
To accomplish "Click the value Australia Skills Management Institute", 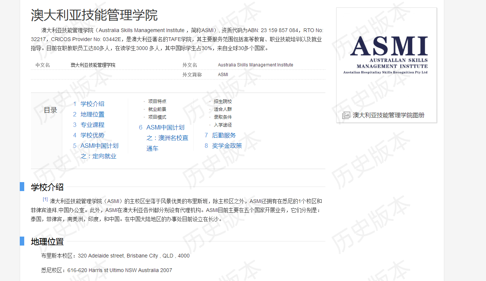I will coord(256,65).
